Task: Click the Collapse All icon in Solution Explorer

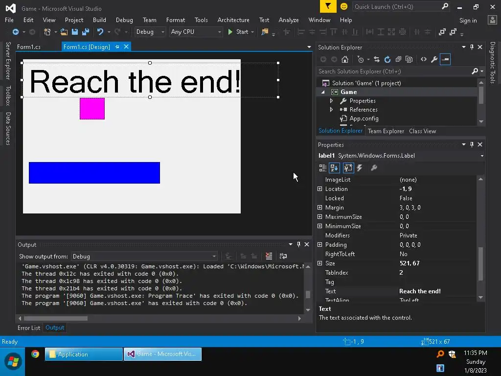Action: (x=398, y=59)
